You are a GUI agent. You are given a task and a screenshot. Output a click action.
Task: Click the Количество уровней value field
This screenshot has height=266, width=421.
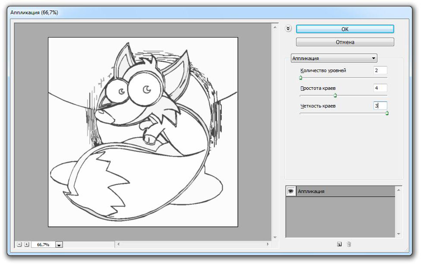coord(380,70)
